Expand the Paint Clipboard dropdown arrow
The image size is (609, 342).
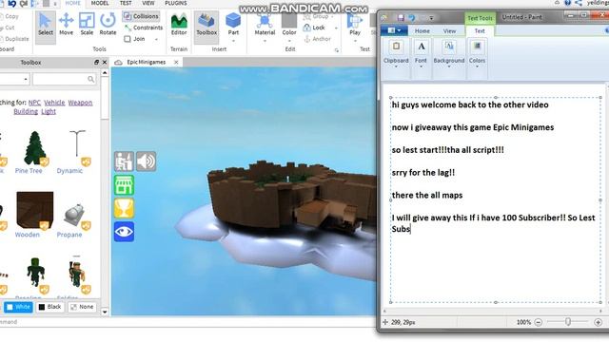396,66
